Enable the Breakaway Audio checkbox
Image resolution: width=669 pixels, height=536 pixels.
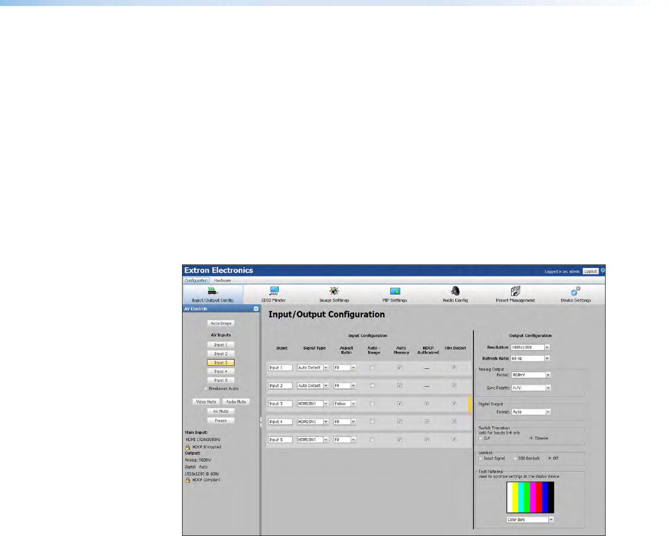(x=206, y=388)
